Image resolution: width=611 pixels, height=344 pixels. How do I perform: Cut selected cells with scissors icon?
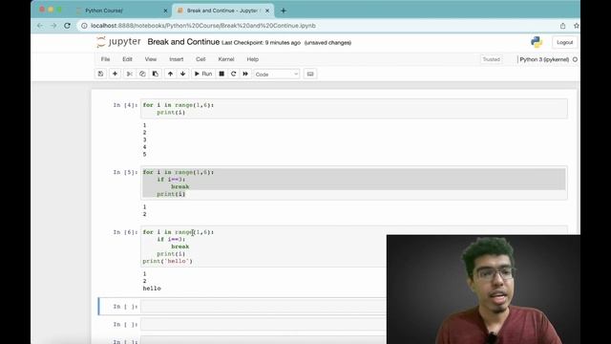pyautogui.click(x=130, y=74)
